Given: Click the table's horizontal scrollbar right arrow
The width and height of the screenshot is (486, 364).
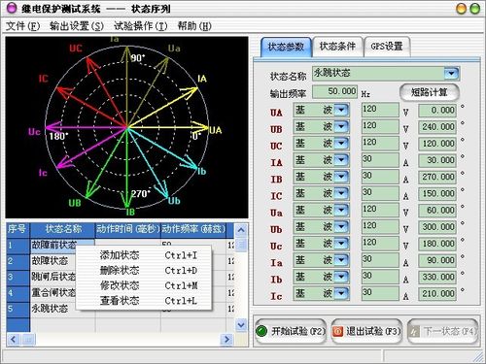Looking at the screenshot, I should [x=226, y=340].
